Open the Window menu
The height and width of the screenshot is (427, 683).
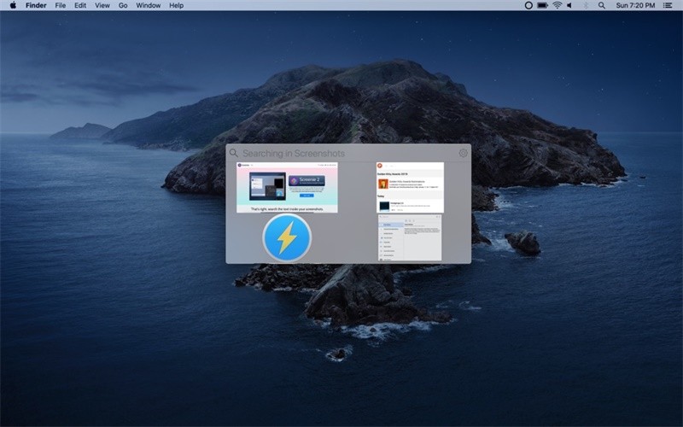tap(148, 6)
